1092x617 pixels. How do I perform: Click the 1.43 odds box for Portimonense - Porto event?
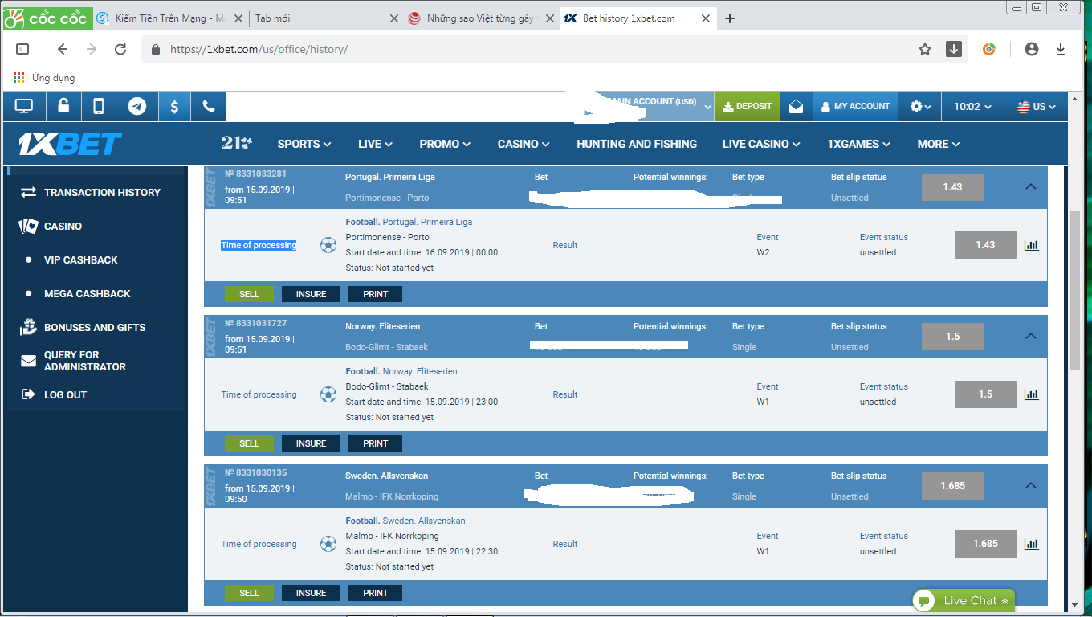pyautogui.click(x=985, y=245)
